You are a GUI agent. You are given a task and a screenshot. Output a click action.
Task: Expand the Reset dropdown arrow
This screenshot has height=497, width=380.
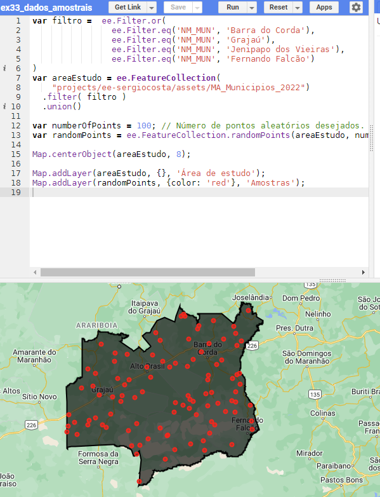point(298,7)
